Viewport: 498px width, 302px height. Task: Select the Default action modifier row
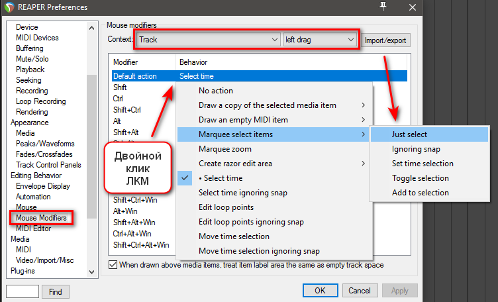[260, 76]
